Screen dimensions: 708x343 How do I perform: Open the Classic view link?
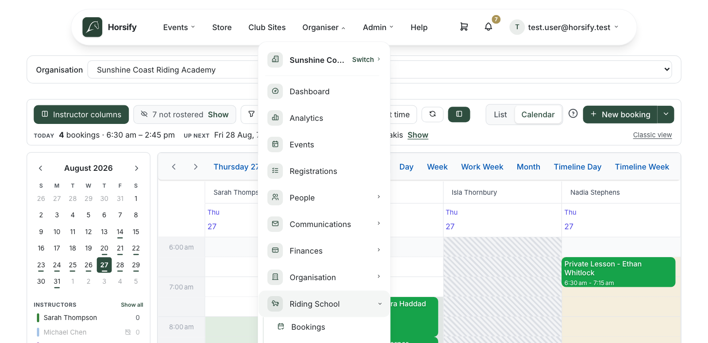[652, 135]
